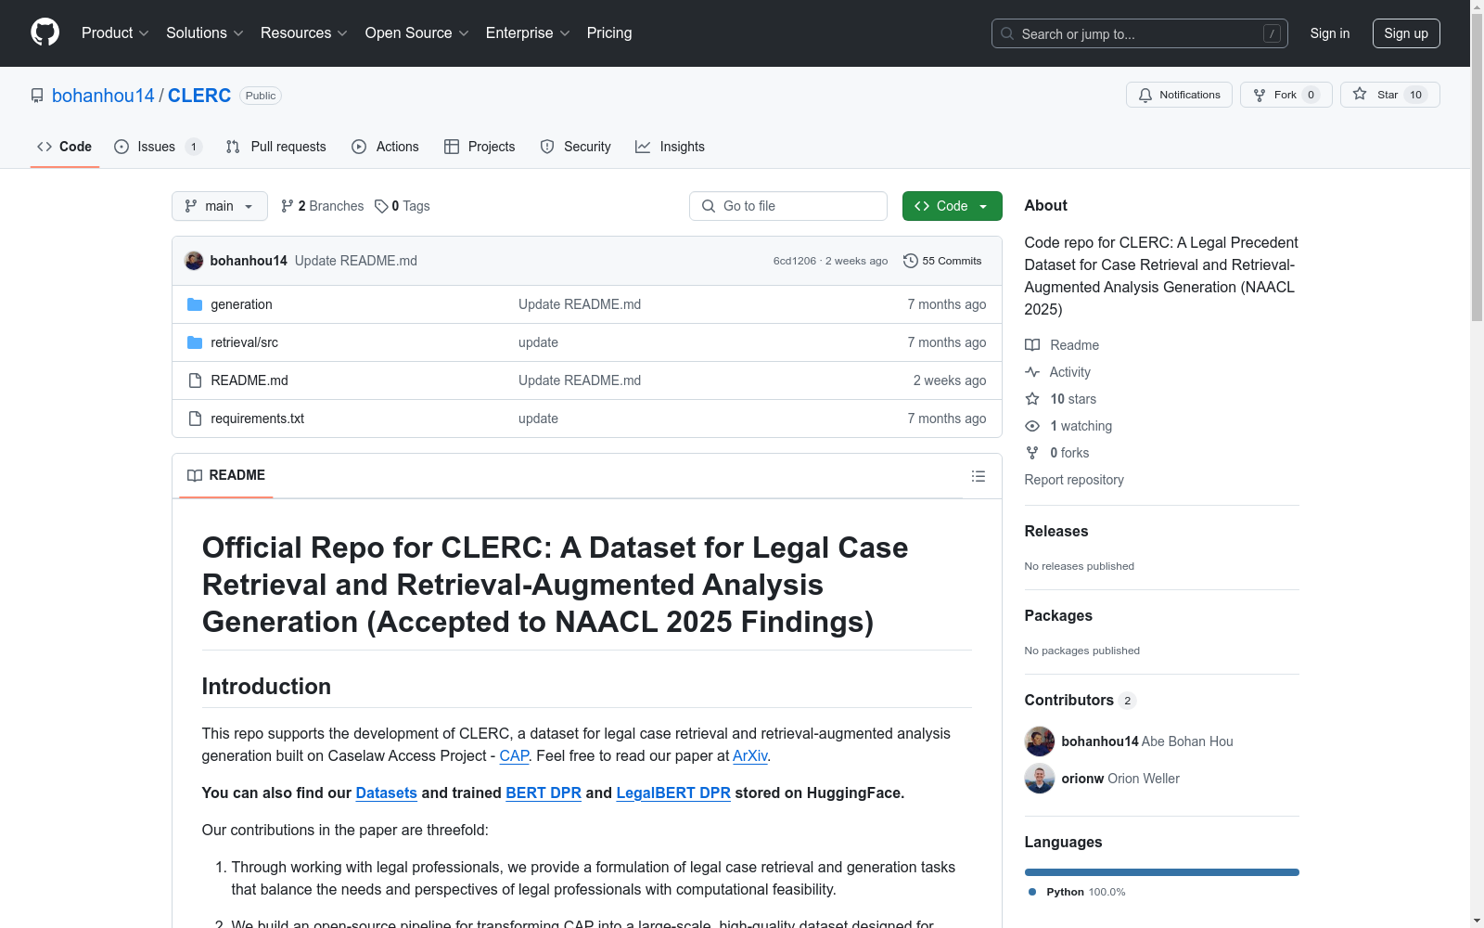Open contributor orionw's profile avatar
The height and width of the screenshot is (928, 1484).
[1039, 779]
